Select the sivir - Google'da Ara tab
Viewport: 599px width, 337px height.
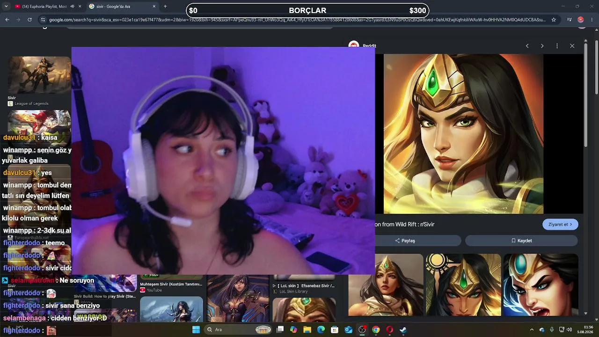pos(123,7)
